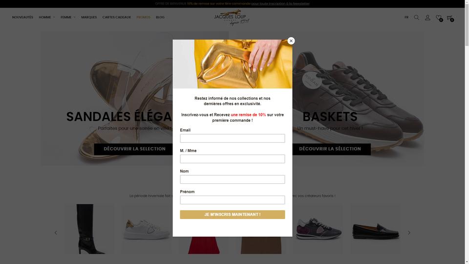This screenshot has height=264, width=469.
Task: Follow the newsletter inscription link in banner
Action: point(280,3)
